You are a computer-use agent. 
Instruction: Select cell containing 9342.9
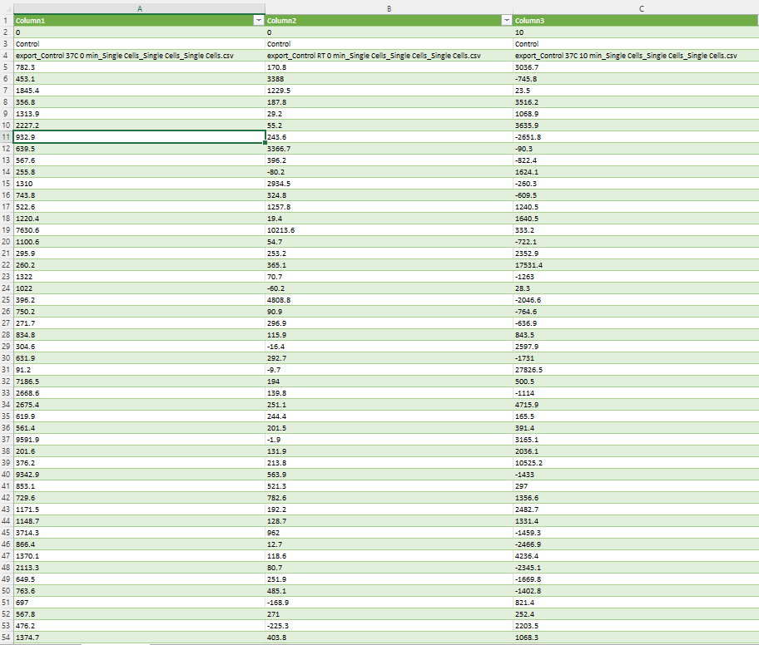click(x=140, y=475)
